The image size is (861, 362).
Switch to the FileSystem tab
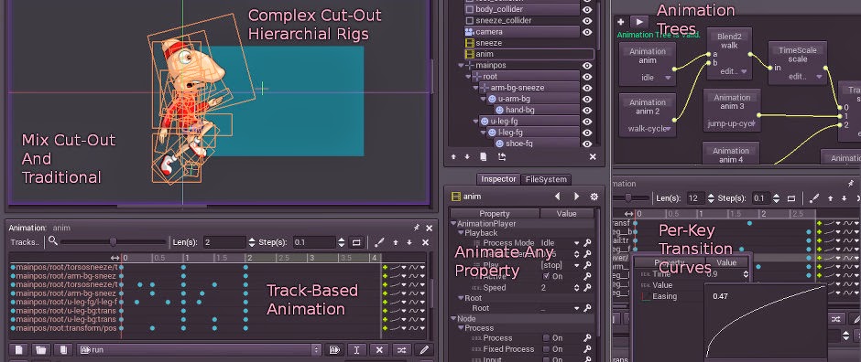546,179
